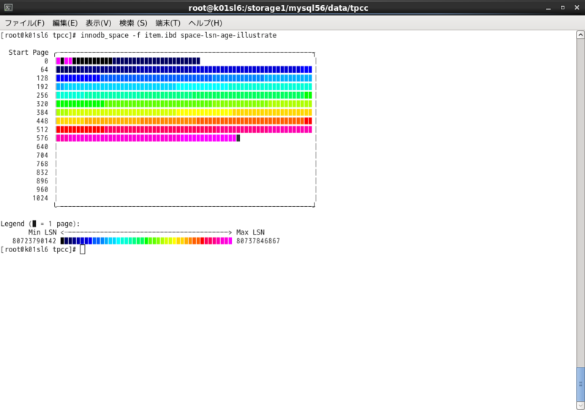Image resolution: width=585 pixels, height=410 pixels.
Task: Click row label '320'
Action: (42, 104)
